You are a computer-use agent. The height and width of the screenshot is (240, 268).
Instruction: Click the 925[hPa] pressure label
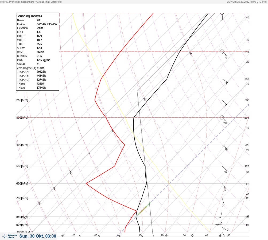pyautogui.click(x=22, y=225)
